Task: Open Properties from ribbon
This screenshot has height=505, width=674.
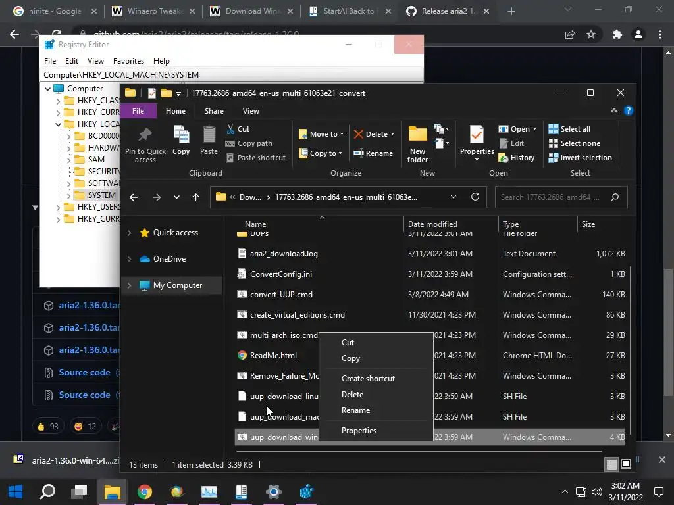Action: (477, 143)
